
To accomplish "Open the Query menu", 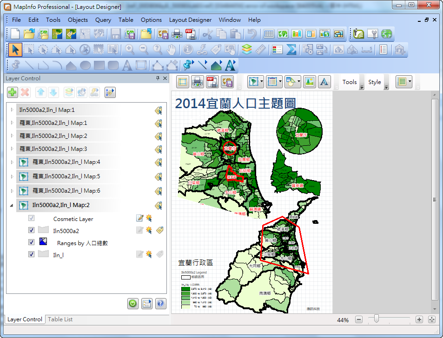I will (x=103, y=20).
